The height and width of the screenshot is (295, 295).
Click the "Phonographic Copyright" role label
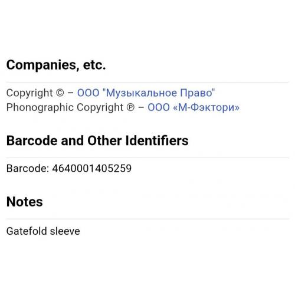pyautogui.click(x=65, y=107)
